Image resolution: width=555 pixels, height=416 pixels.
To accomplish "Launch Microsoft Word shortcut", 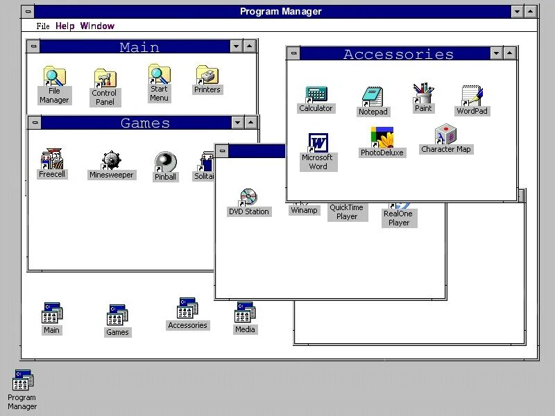I will tap(318, 152).
